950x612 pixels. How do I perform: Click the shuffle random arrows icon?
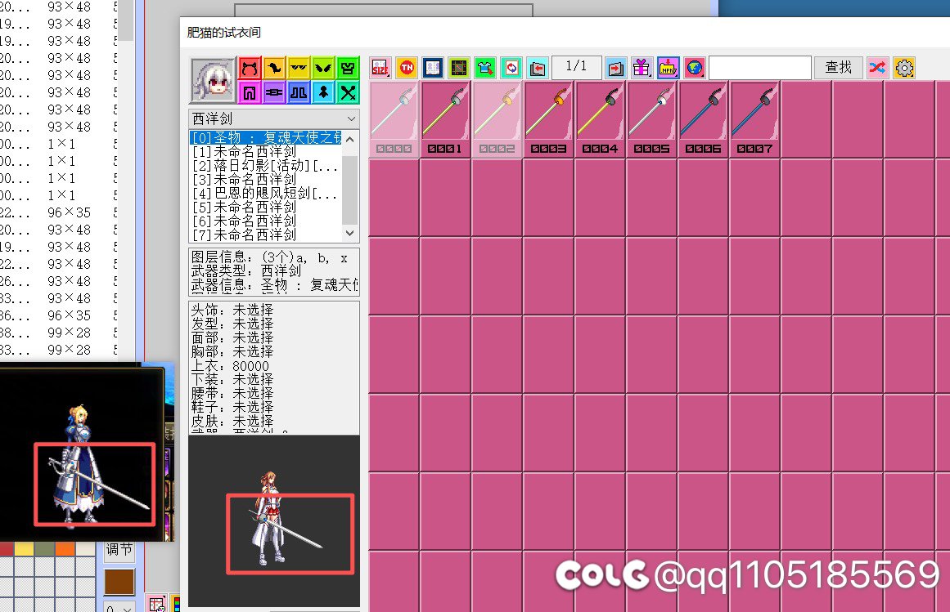click(877, 68)
